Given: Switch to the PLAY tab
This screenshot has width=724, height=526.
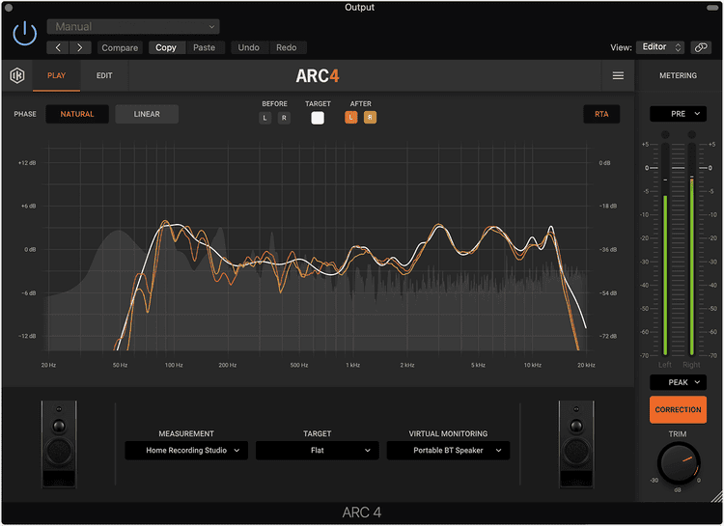Looking at the screenshot, I should pyautogui.click(x=56, y=75).
